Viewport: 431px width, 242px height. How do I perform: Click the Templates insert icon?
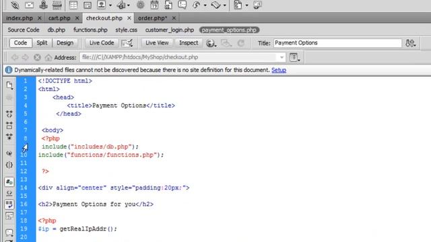[238, 5]
